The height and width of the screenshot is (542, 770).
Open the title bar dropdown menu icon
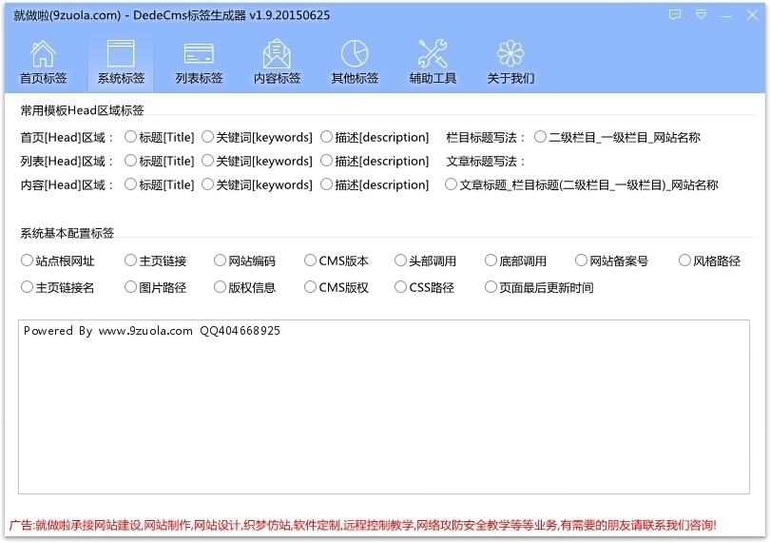pos(702,15)
